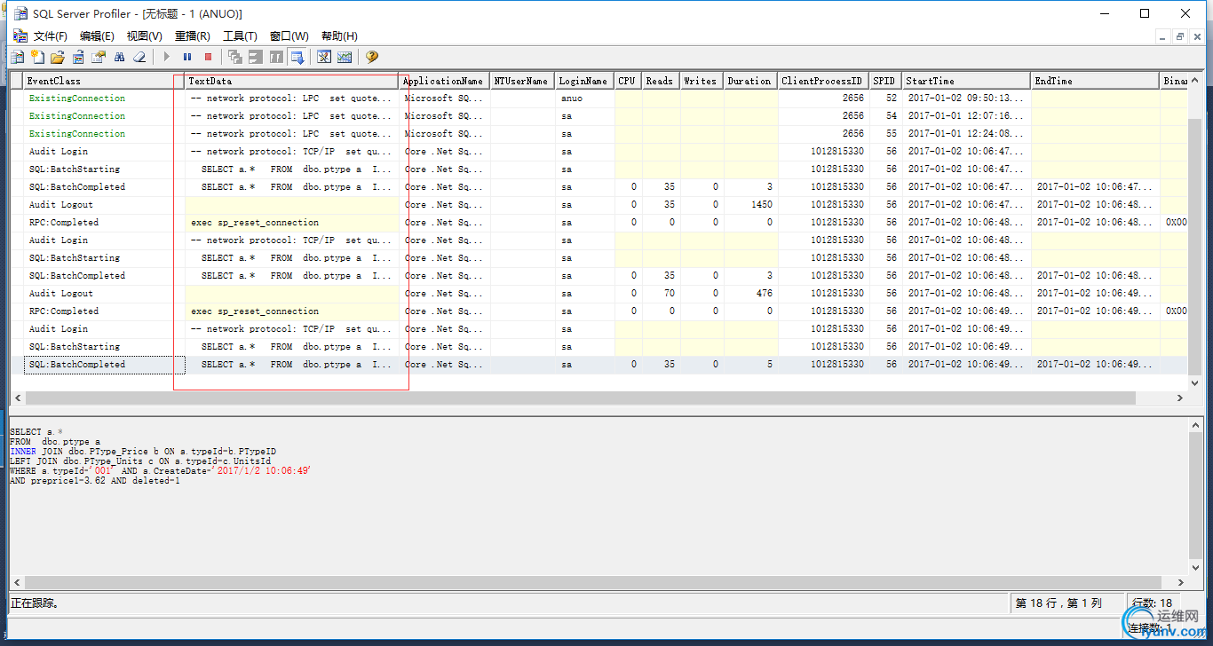Click StartTime '2017-01-02 09:50:13...' cell

pos(967,98)
